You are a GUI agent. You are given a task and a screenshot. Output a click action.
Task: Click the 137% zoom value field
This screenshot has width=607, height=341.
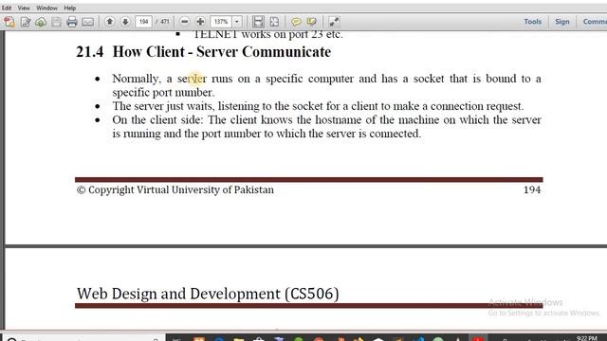coord(221,22)
